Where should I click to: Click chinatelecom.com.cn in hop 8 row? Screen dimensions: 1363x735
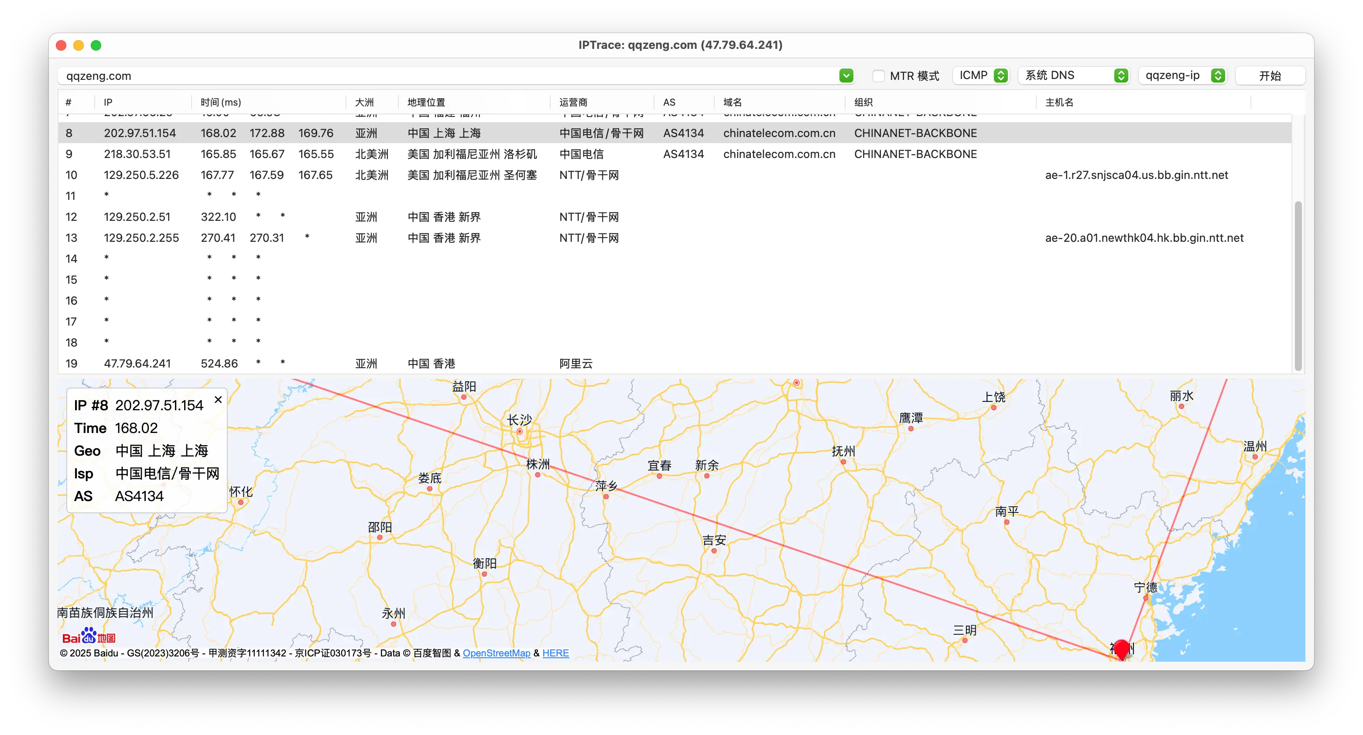779,133
